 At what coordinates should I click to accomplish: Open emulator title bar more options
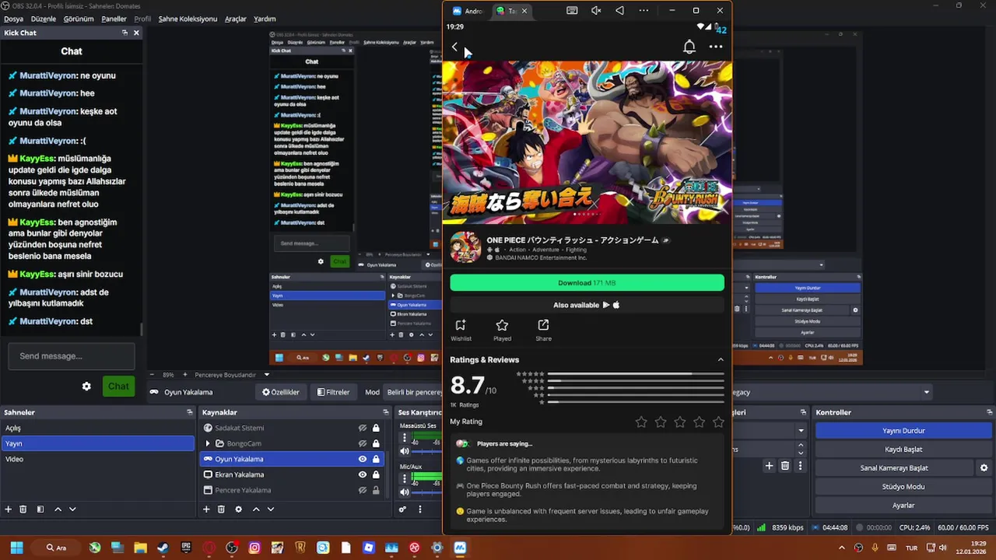[x=644, y=11]
